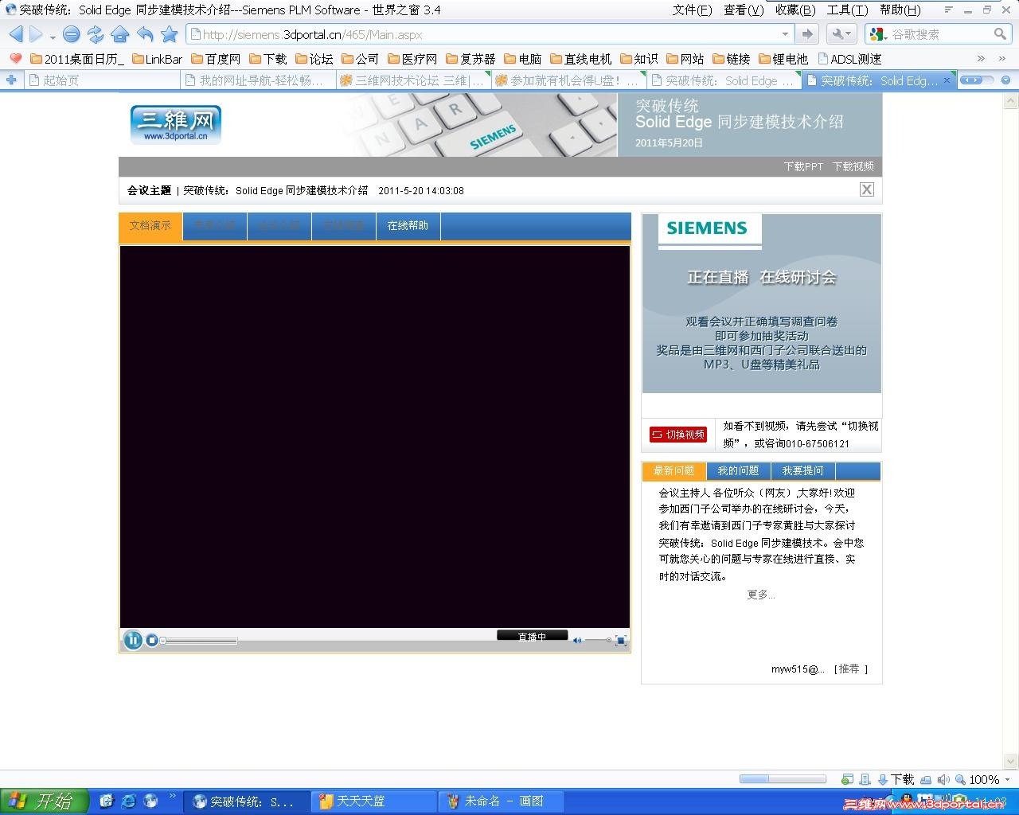Open the navigation history dropdown arrow
This screenshot has width=1019, height=815.
click(53, 37)
